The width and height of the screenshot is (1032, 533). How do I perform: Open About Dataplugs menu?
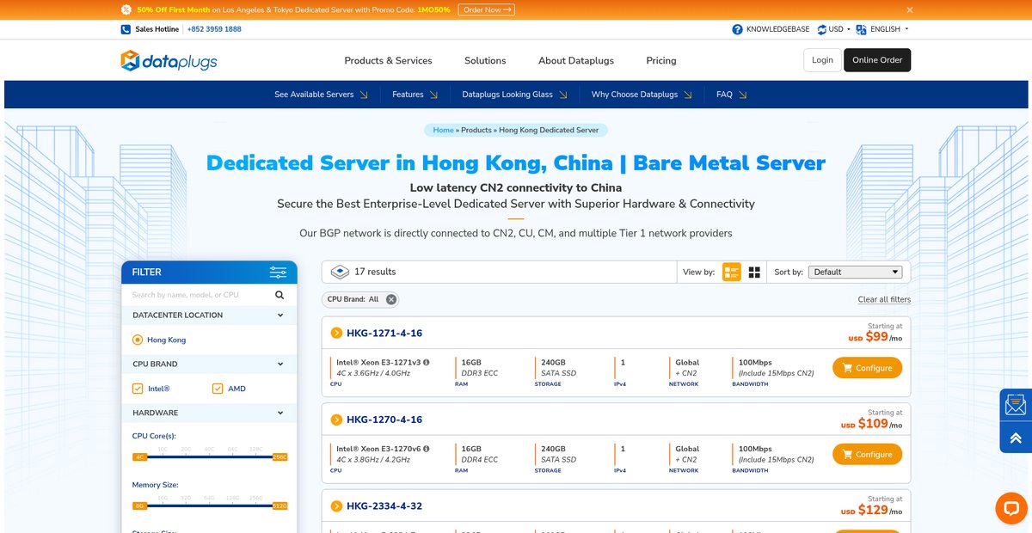pos(576,60)
